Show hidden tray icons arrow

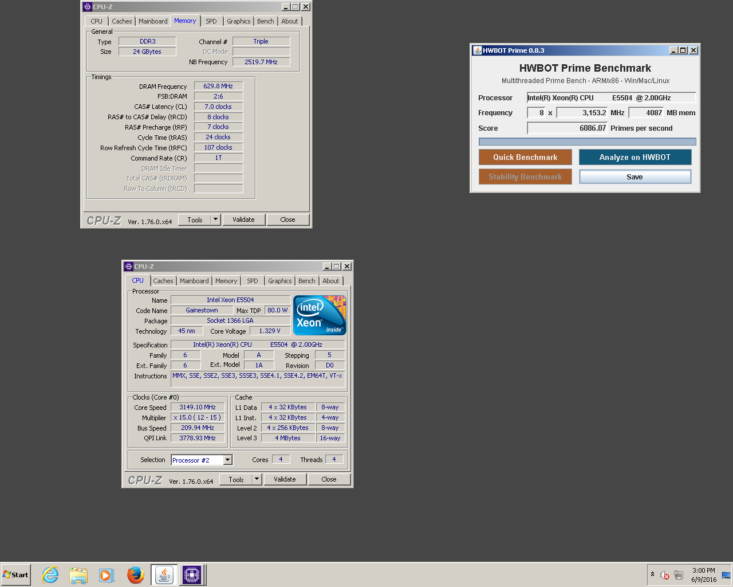click(652, 574)
